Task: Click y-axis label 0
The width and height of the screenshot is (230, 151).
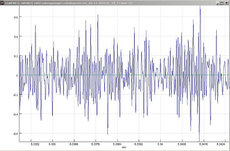Action: pyautogui.click(x=17, y=75)
